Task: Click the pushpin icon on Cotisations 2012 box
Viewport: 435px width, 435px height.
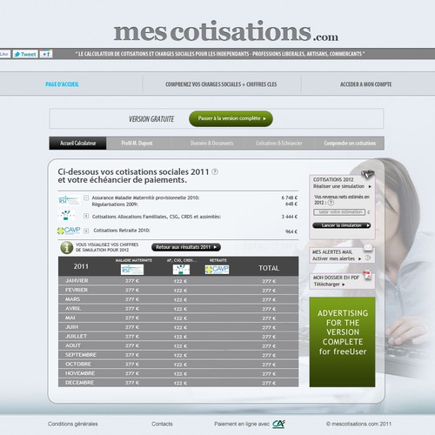Action: [x=368, y=174]
